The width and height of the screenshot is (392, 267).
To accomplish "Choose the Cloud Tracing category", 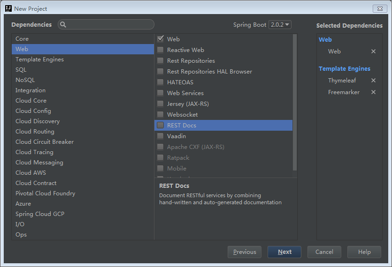I will tap(83, 152).
